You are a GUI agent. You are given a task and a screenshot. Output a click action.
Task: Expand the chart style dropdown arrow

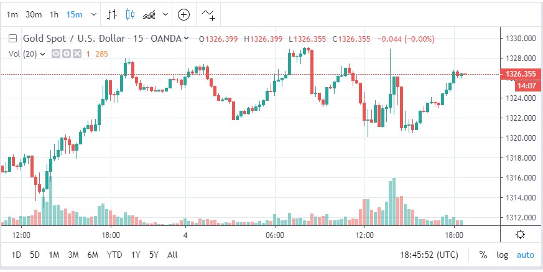[x=165, y=14]
